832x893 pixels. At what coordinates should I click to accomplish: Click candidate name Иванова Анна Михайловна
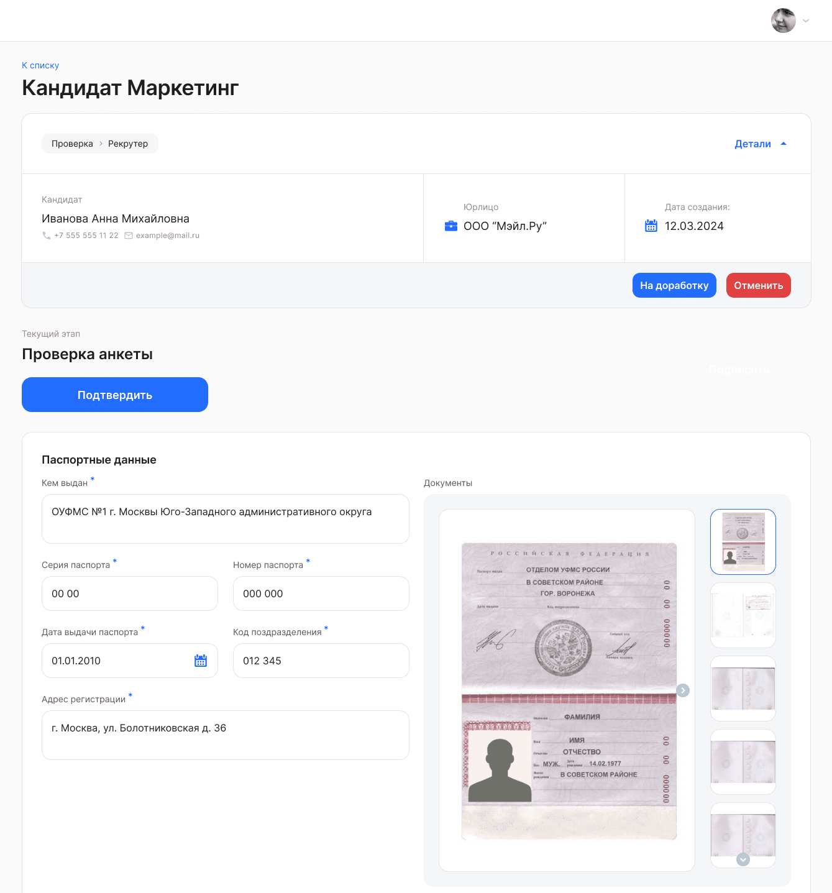click(x=116, y=219)
